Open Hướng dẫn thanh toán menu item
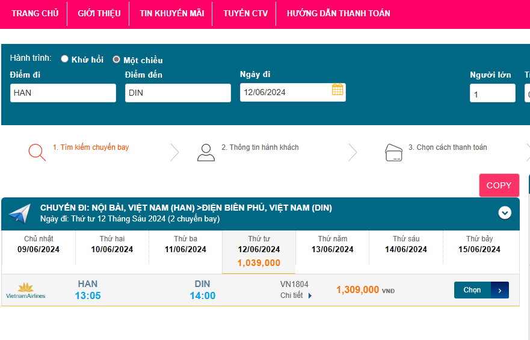 coord(338,13)
